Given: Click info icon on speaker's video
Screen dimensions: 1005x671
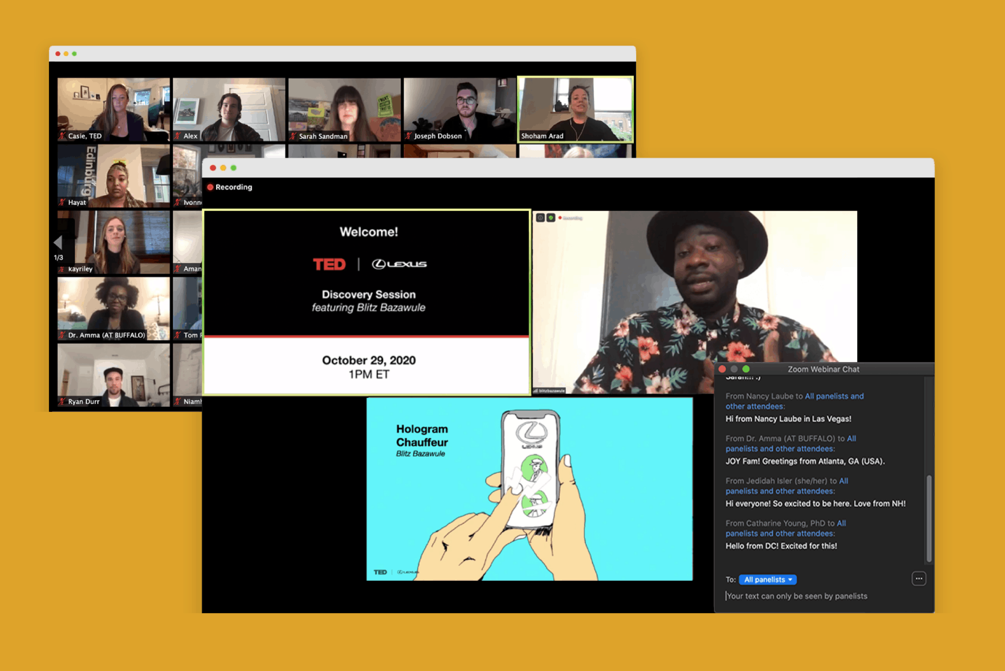Looking at the screenshot, I should click(540, 218).
